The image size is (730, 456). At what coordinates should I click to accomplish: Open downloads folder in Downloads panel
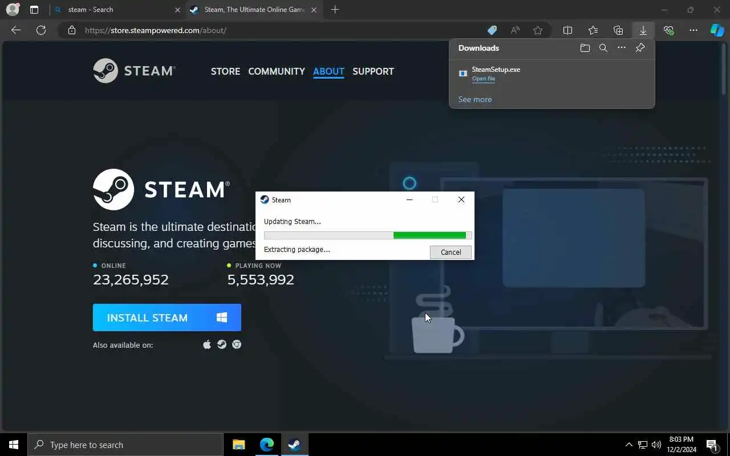click(585, 48)
